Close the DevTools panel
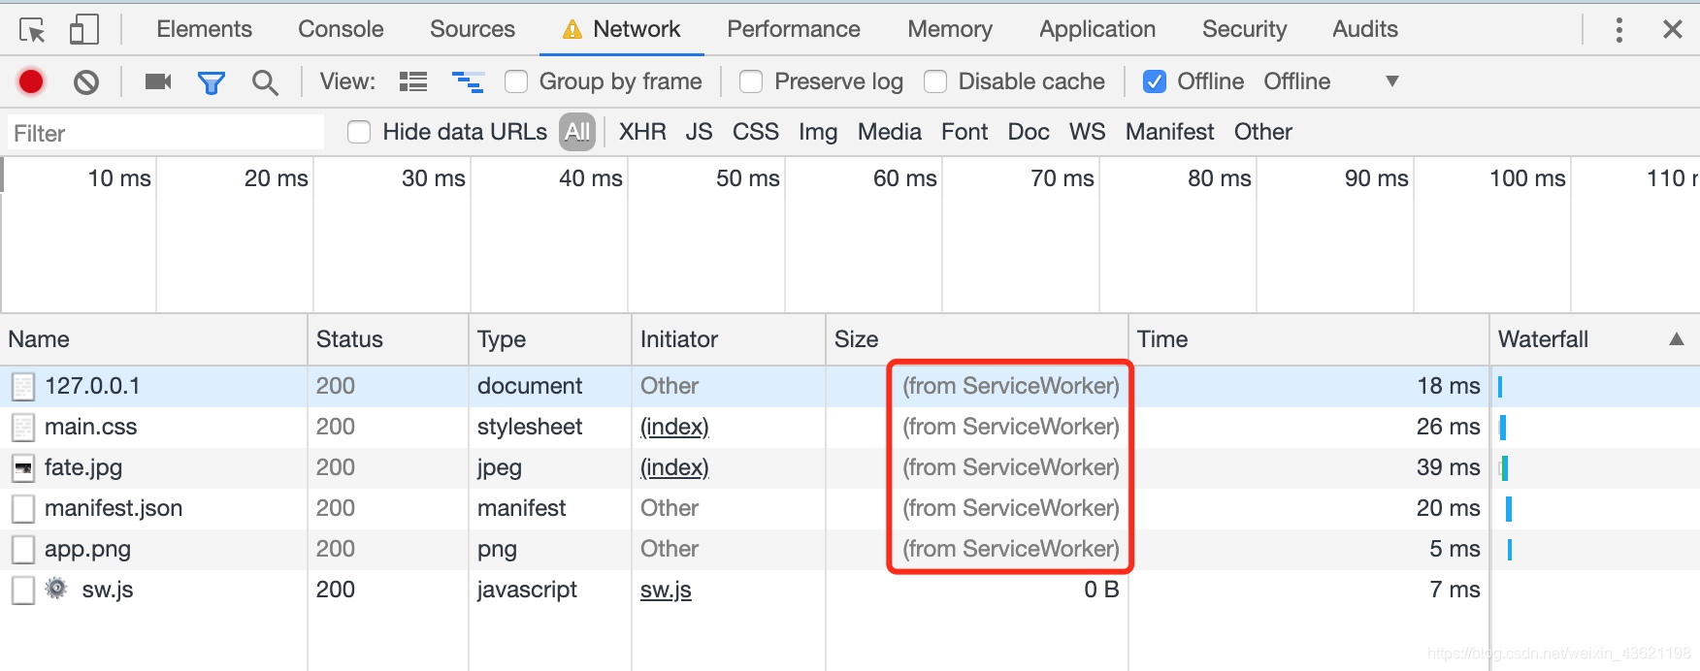This screenshot has height=671, width=1700. coord(1673,29)
